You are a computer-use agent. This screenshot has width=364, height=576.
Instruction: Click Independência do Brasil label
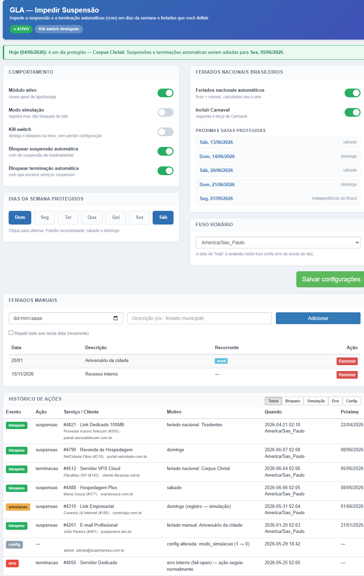[334, 198]
